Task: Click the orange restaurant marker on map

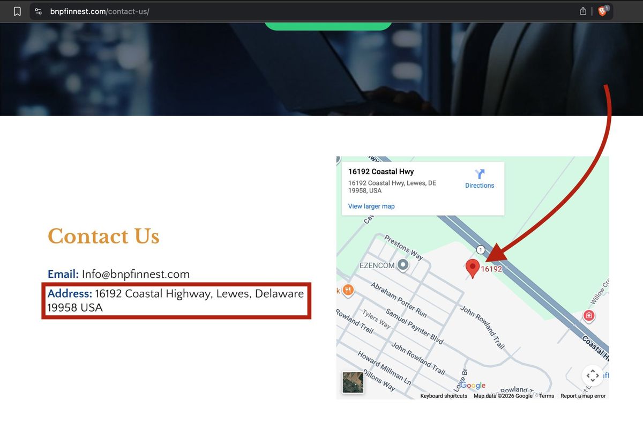Action: tap(348, 290)
